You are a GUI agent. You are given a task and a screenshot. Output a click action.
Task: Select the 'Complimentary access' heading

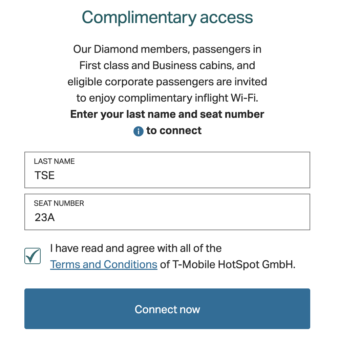click(x=167, y=17)
